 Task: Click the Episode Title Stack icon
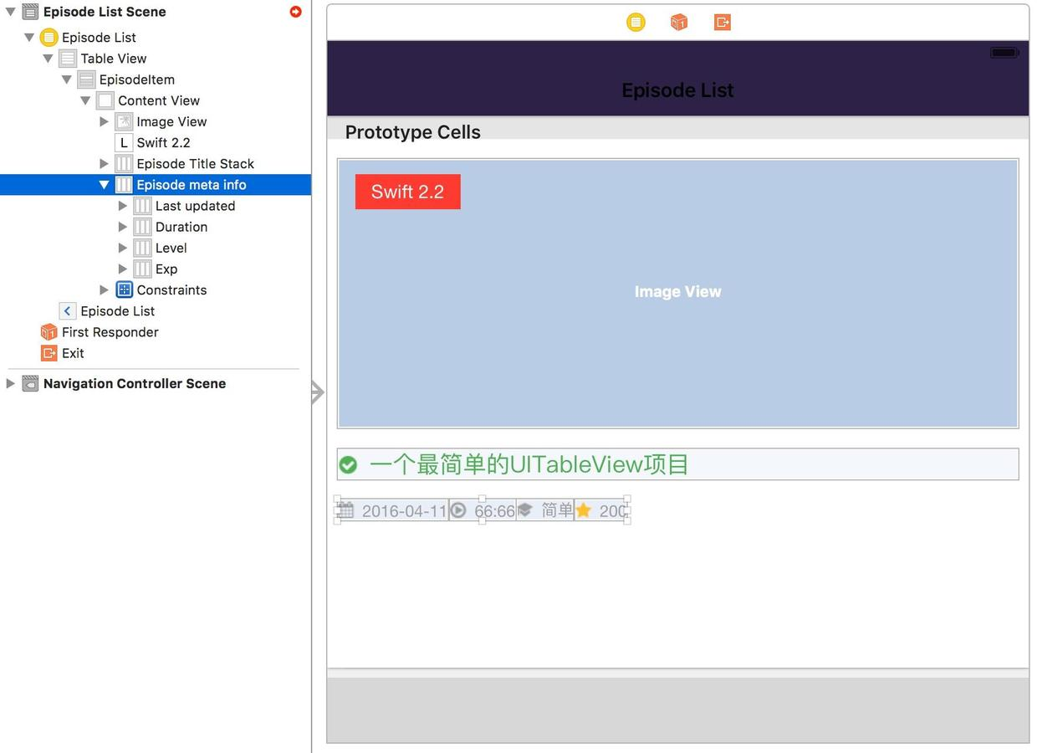coord(124,163)
